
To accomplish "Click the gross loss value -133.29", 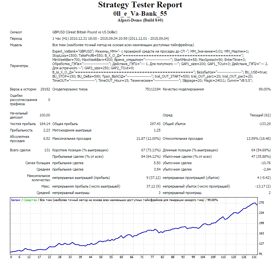I will (x=265, y=124).
